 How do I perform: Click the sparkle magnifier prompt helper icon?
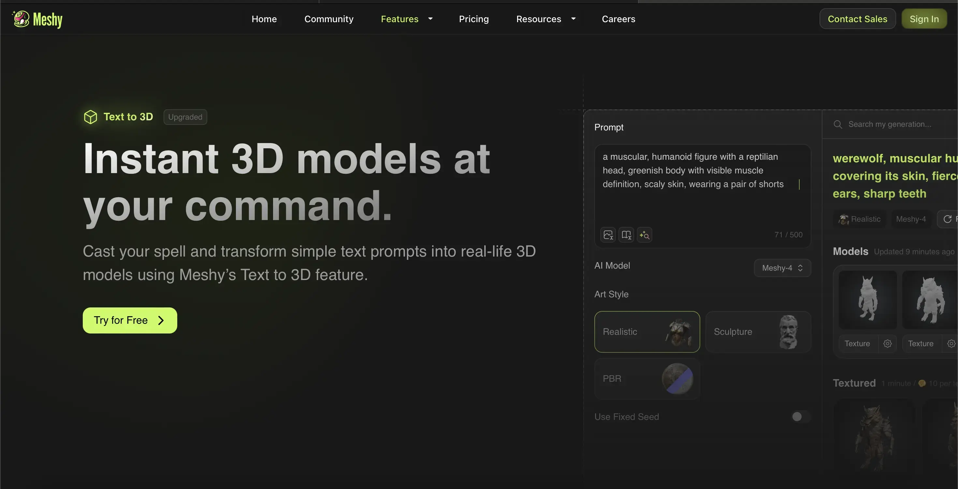point(645,235)
